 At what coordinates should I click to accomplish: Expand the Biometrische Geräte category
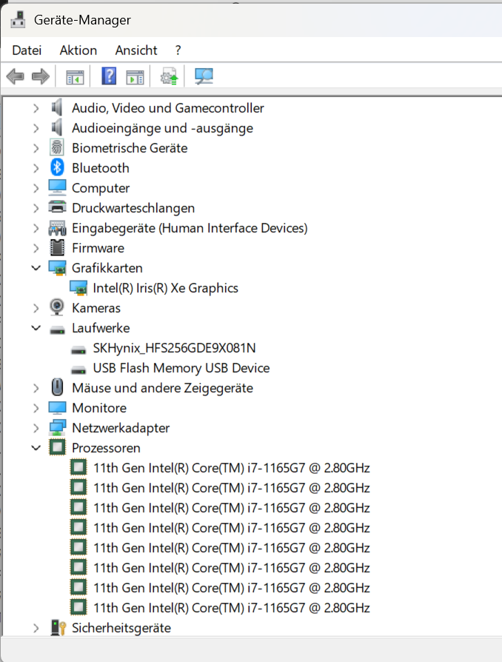36,148
